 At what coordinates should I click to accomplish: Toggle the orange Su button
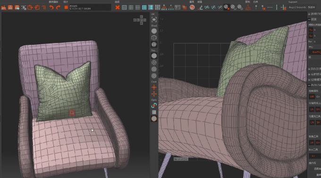(x=311, y=35)
